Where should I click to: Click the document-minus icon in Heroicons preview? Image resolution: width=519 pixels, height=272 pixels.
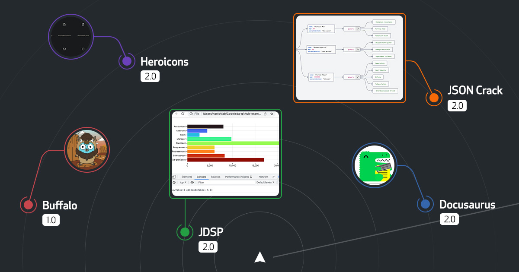pos(64,24)
